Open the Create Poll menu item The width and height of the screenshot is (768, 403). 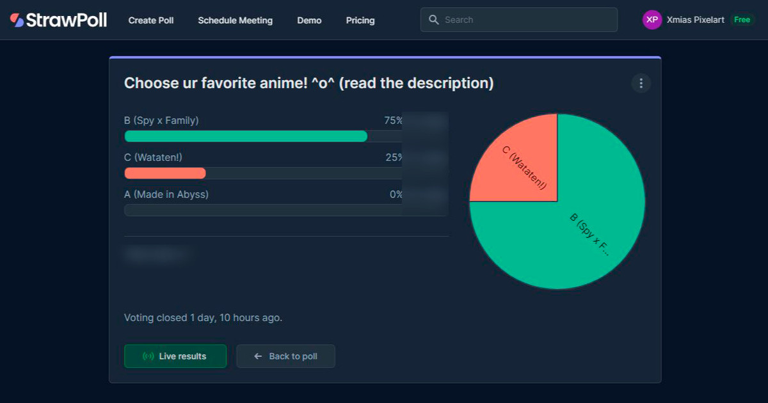pos(151,20)
